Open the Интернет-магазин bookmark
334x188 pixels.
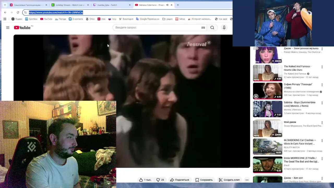(x=199, y=19)
